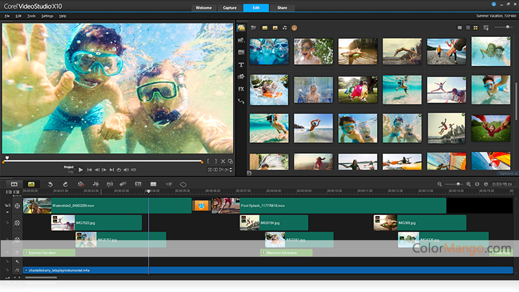The height and width of the screenshot is (292, 519).
Task: Zoom in the timeline magnifier icon
Action: [468, 184]
